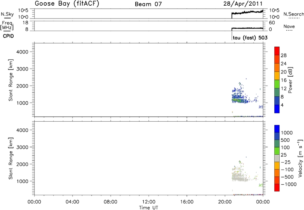Click the '-25' label on the Velocity colorbar
Viewport: 304px width, 210px height.
286,162
